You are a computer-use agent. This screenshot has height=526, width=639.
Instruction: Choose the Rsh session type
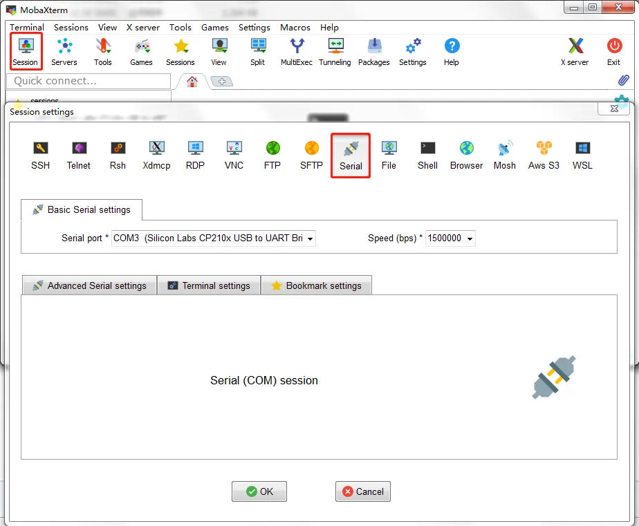(x=118, y=156)
